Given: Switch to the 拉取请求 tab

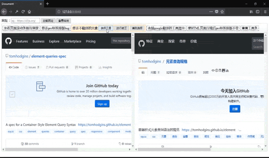Looking at the screenshot, I should [x=173, y=72].
